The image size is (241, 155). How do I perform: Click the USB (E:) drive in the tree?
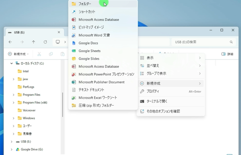tap(23, 141)
